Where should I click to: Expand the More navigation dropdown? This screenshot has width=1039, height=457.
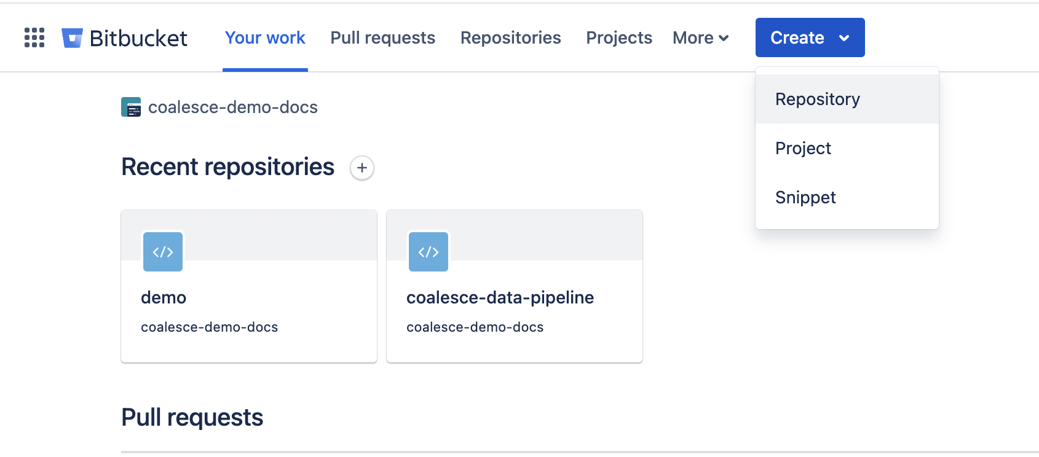(700, 37)
